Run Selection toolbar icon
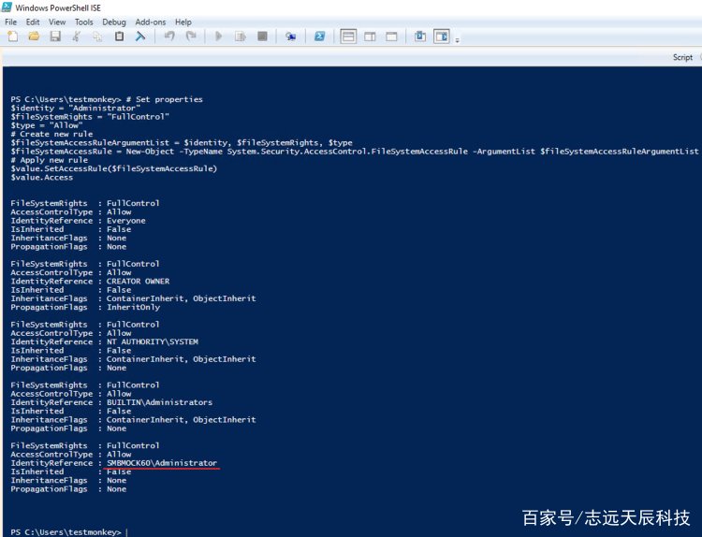The height and width of the screenshot is (537, 702). 241,36
